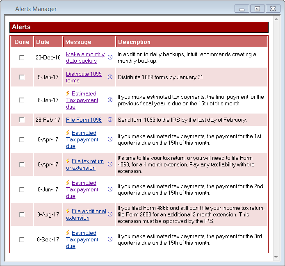Click info icon beside File Form 1096
This screenshot has height=266, width=285.
110,120
